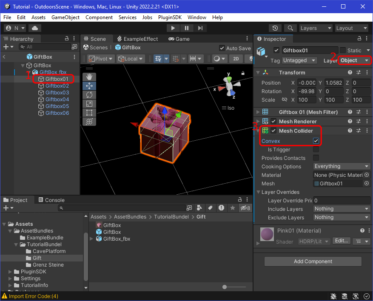Click the Step frame button
The width and height of the screenshot is (373, 301).
tap(201, 28)
